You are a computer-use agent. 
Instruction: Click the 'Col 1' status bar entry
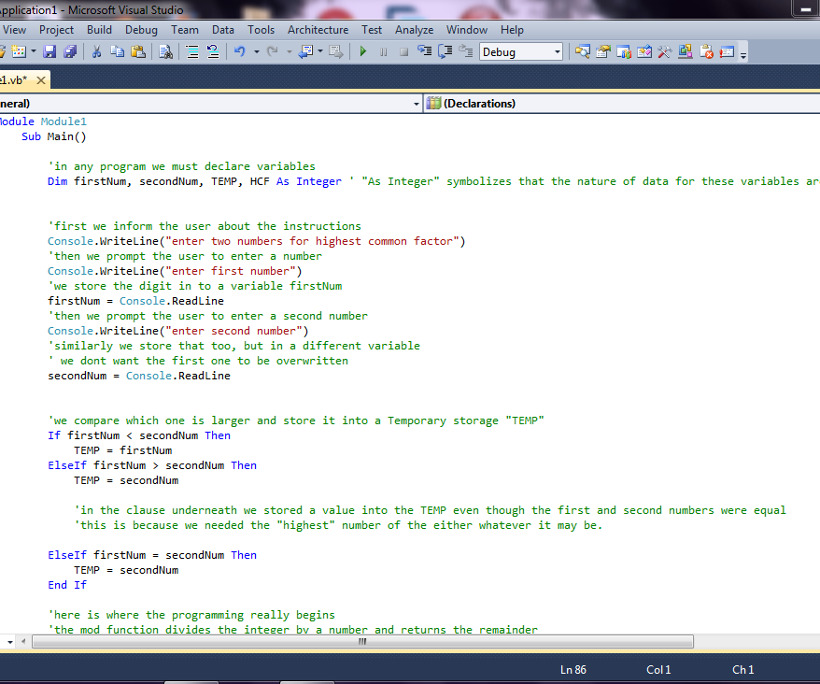tap(658, 669)
